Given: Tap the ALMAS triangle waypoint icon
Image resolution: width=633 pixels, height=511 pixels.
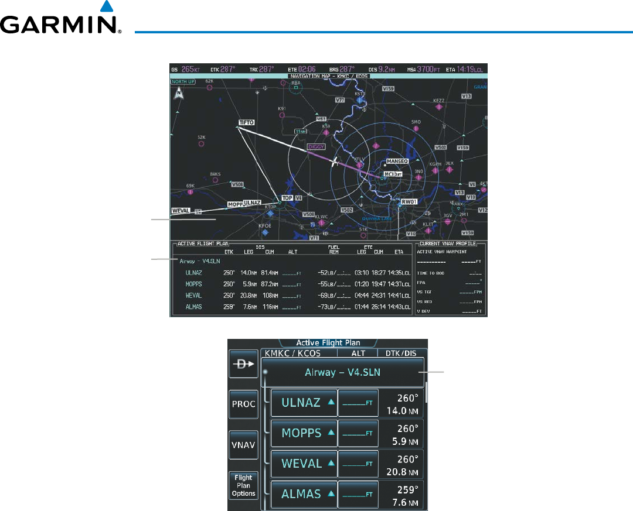Looking at the screenshot, I should (x=331, y=493).
